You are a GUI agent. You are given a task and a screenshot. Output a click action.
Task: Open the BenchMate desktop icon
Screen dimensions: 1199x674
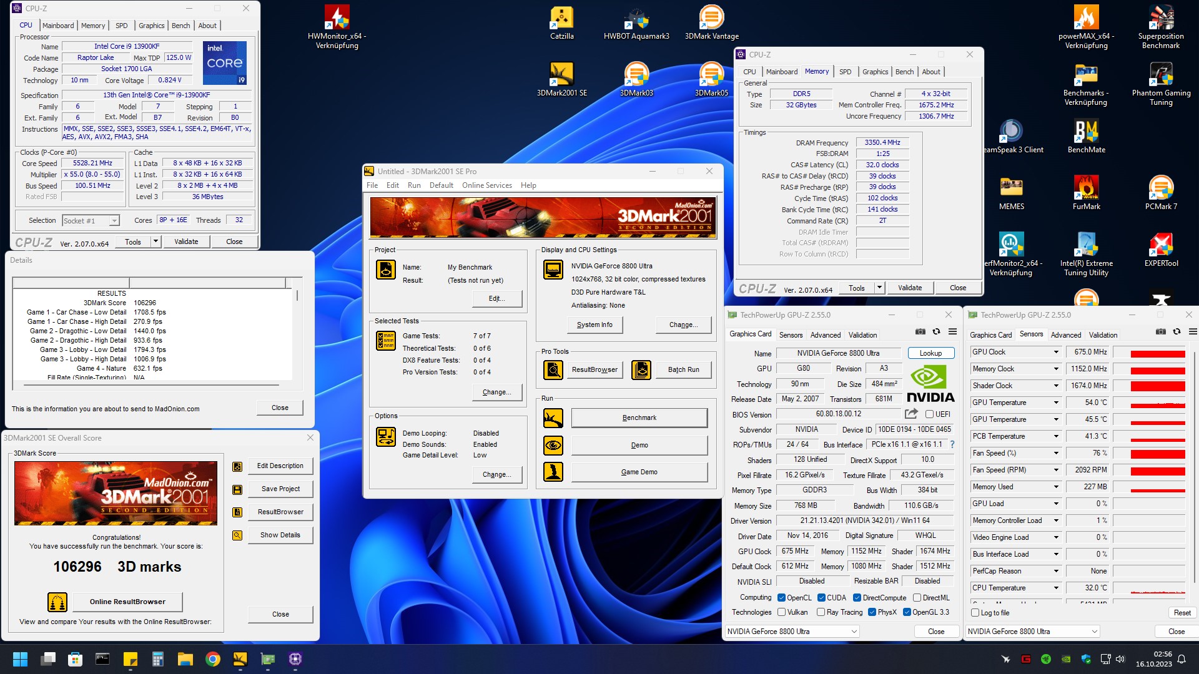coord(1086,136)
